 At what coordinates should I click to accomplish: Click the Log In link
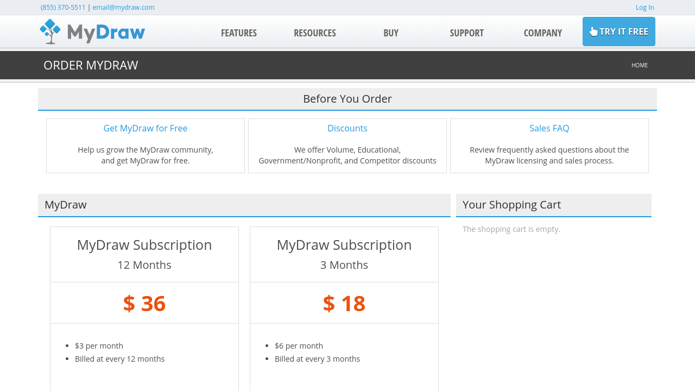point(645,8)
